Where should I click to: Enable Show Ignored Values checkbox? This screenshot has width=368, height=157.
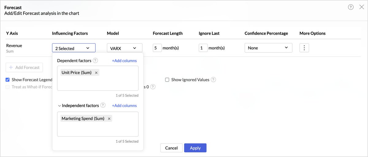point(167,80)
